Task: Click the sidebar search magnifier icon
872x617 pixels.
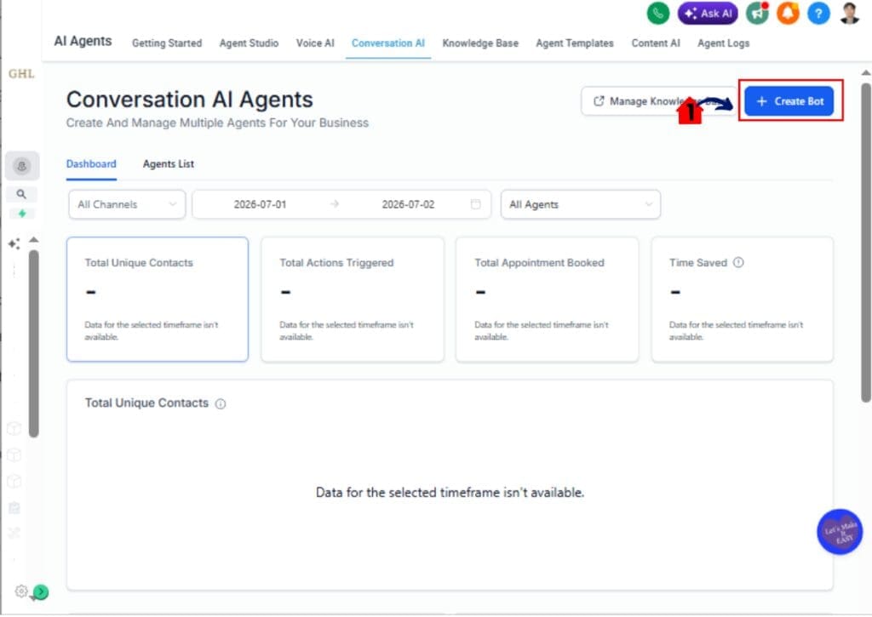Action: [x=21, y=194]
